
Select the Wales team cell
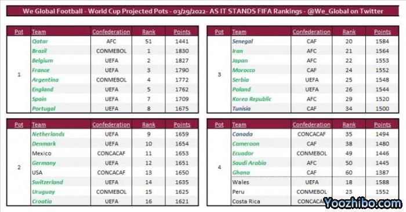(261, 182)
